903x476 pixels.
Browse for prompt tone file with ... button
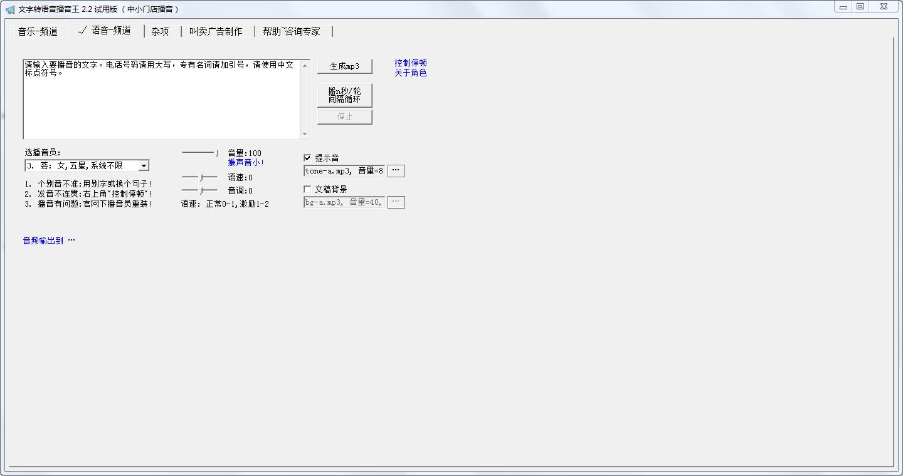coord(396,170)
